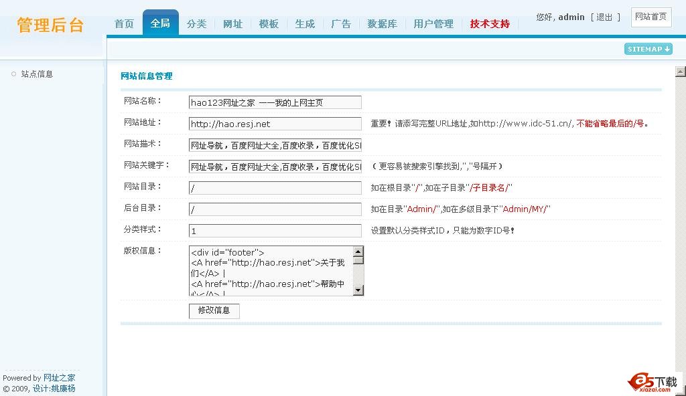The width and height of the screenshot is (686, 396).
Task: Click the 网站名称 input field
Action: click(275, 102)
